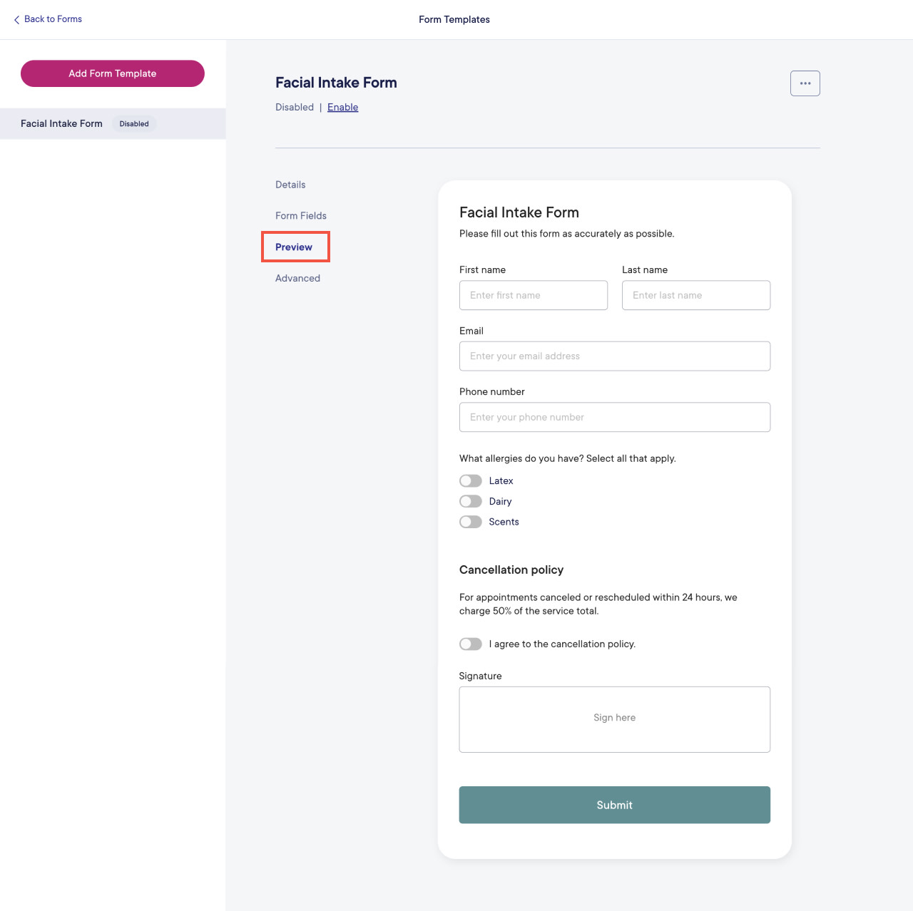Click the phone number input field
This screenshot has width=913, height=911.
coord(614,417)
